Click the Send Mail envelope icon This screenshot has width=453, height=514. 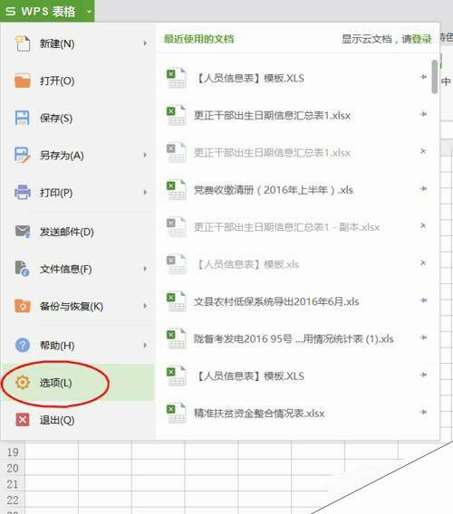pyautogui.click(x=23, y=232)
